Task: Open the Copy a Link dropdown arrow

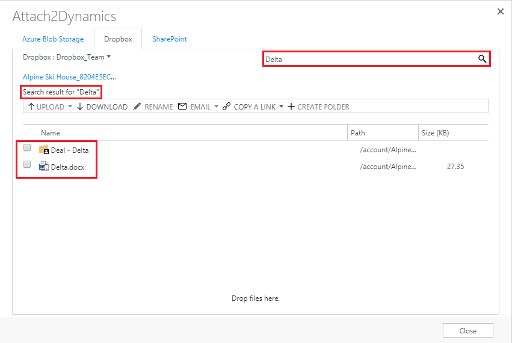Action: [x=281, y=107]
